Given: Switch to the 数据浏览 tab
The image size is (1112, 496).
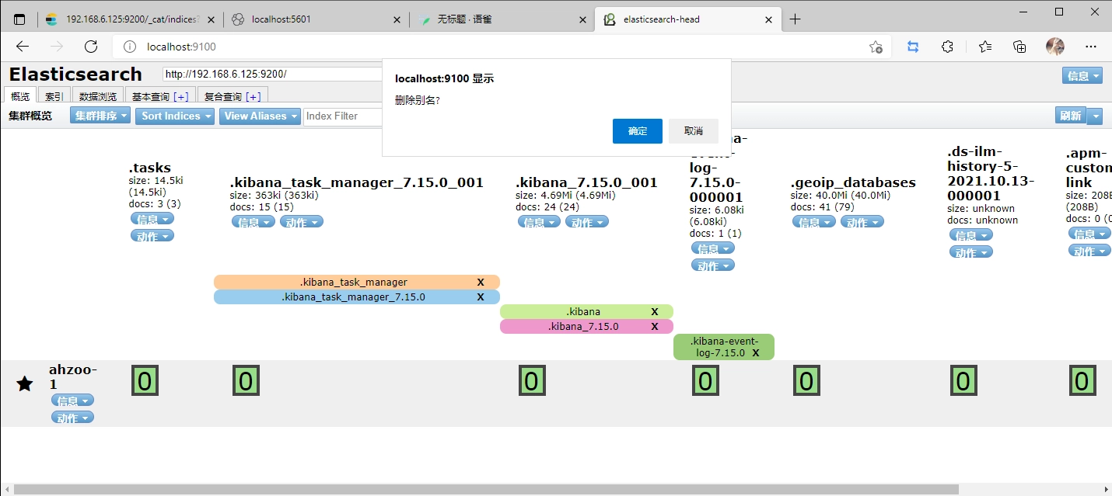Looking at the screenshot, I should point(98,96).
